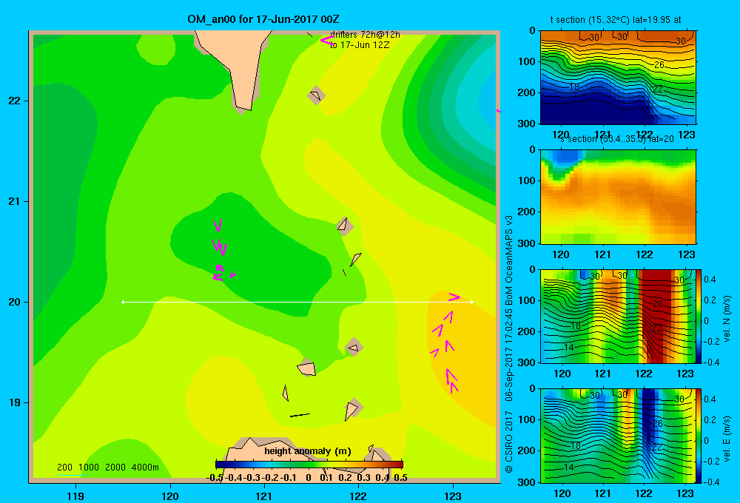The image size is (740, 503).
Task: Click the '© CSIRO 2017' copyright text
Action: [509, 440]
